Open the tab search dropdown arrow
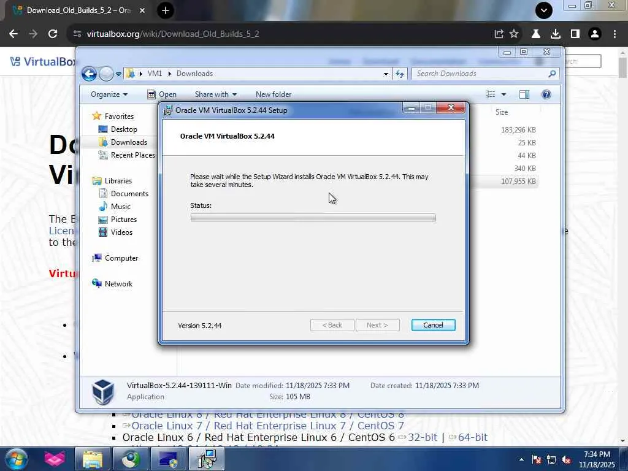Viewport: 628px width, 471px height. coord(544,10)
